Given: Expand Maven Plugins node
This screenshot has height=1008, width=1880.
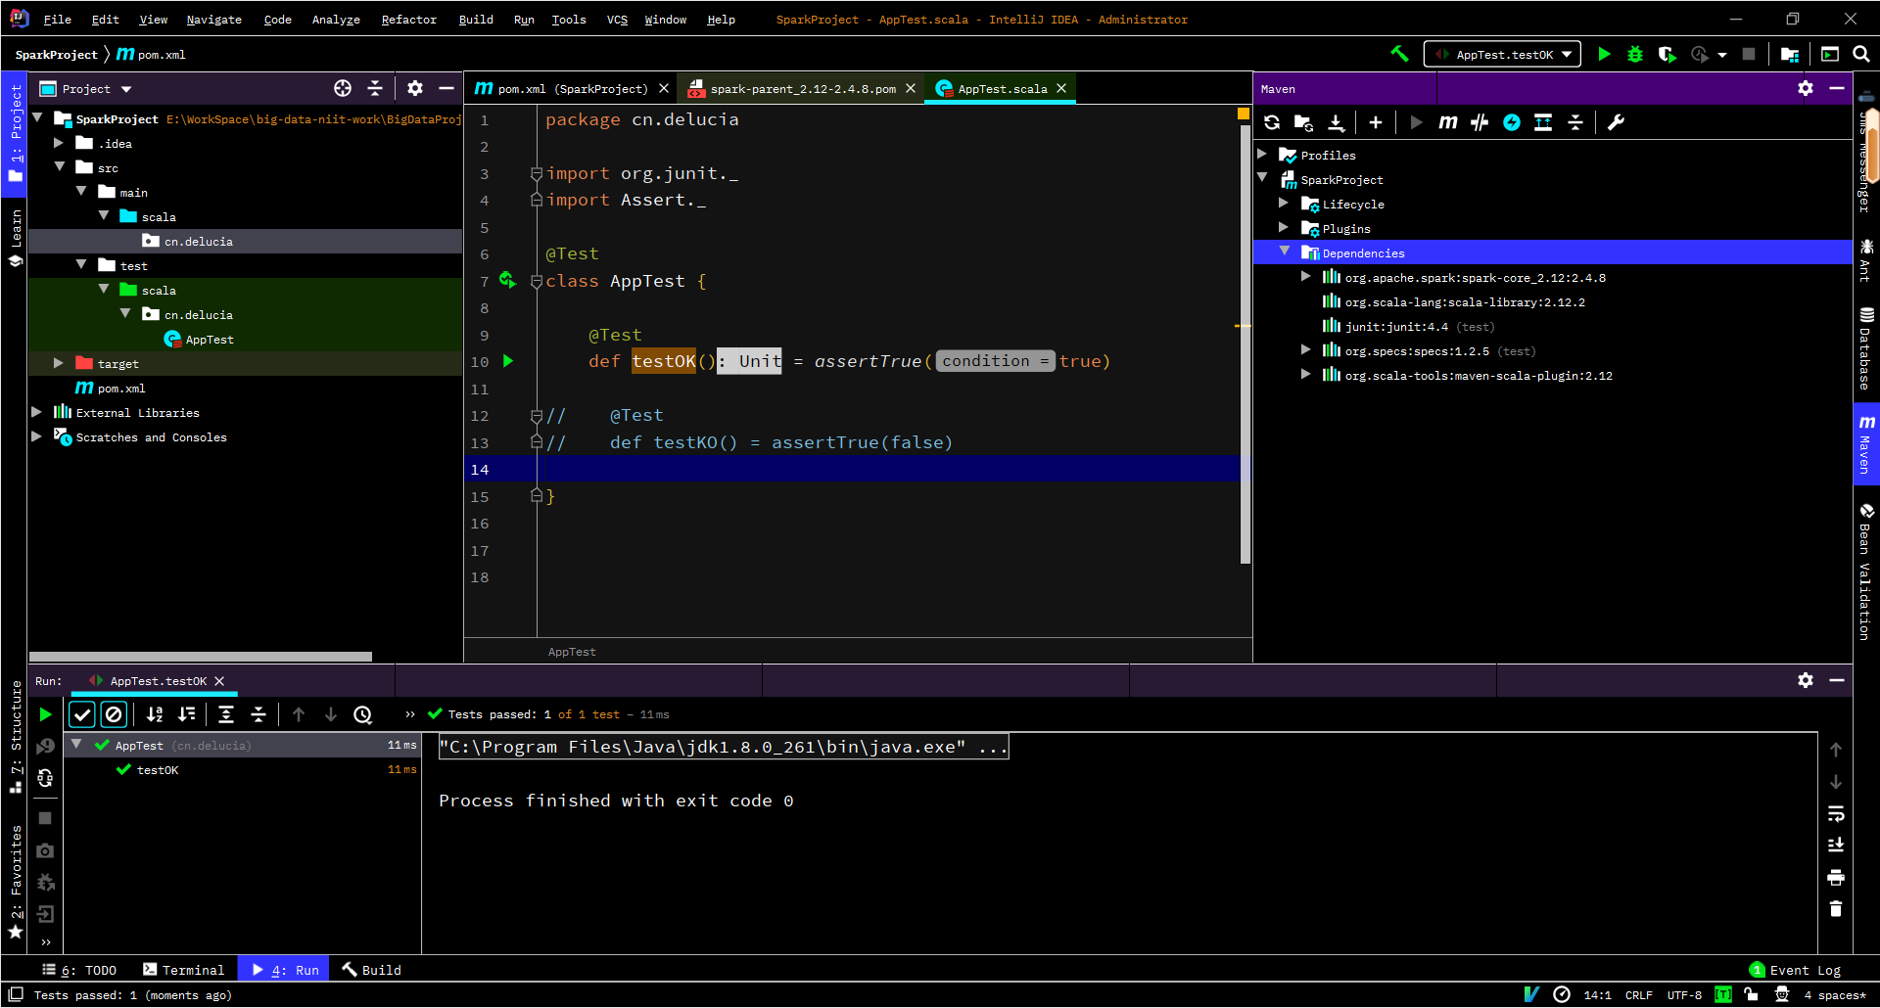Looking at the screenshot, I should [x=1284, y=228].
